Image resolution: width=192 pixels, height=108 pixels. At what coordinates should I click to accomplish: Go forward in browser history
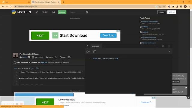(x=7, y=7)
